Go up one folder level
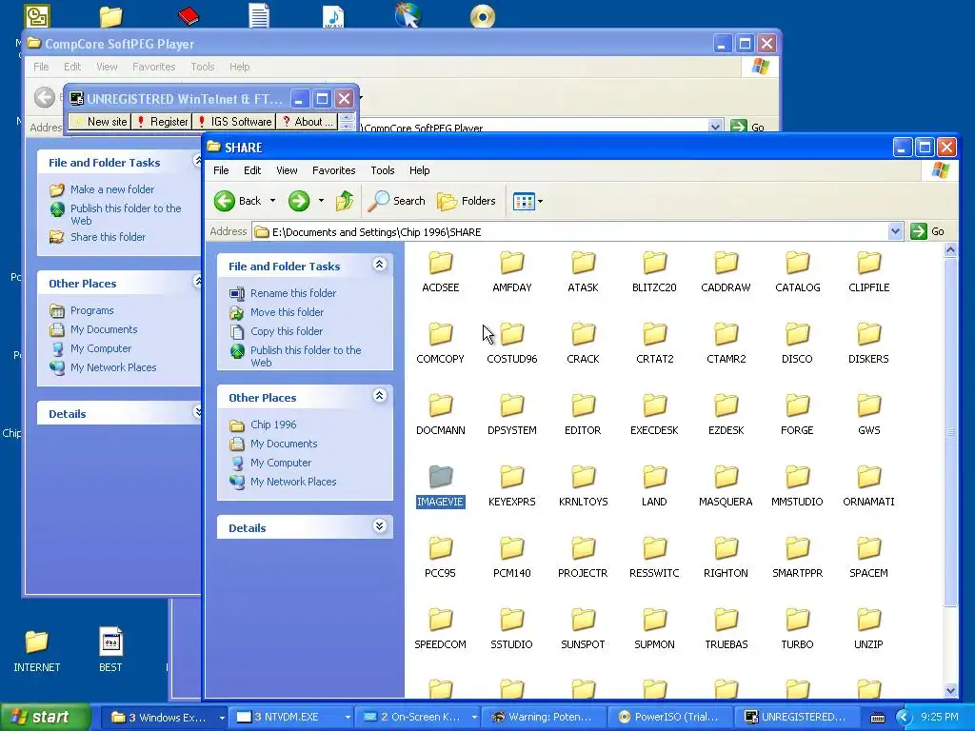 (x=345, y=201)
